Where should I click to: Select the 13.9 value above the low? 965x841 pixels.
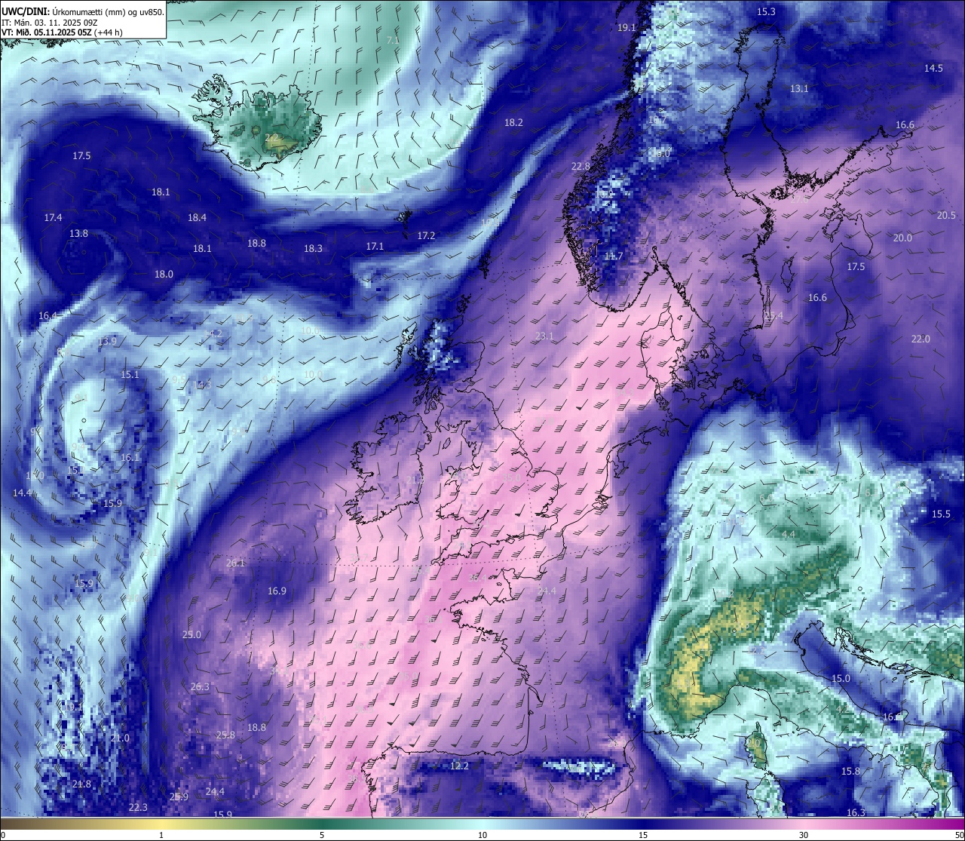point(107,341)
